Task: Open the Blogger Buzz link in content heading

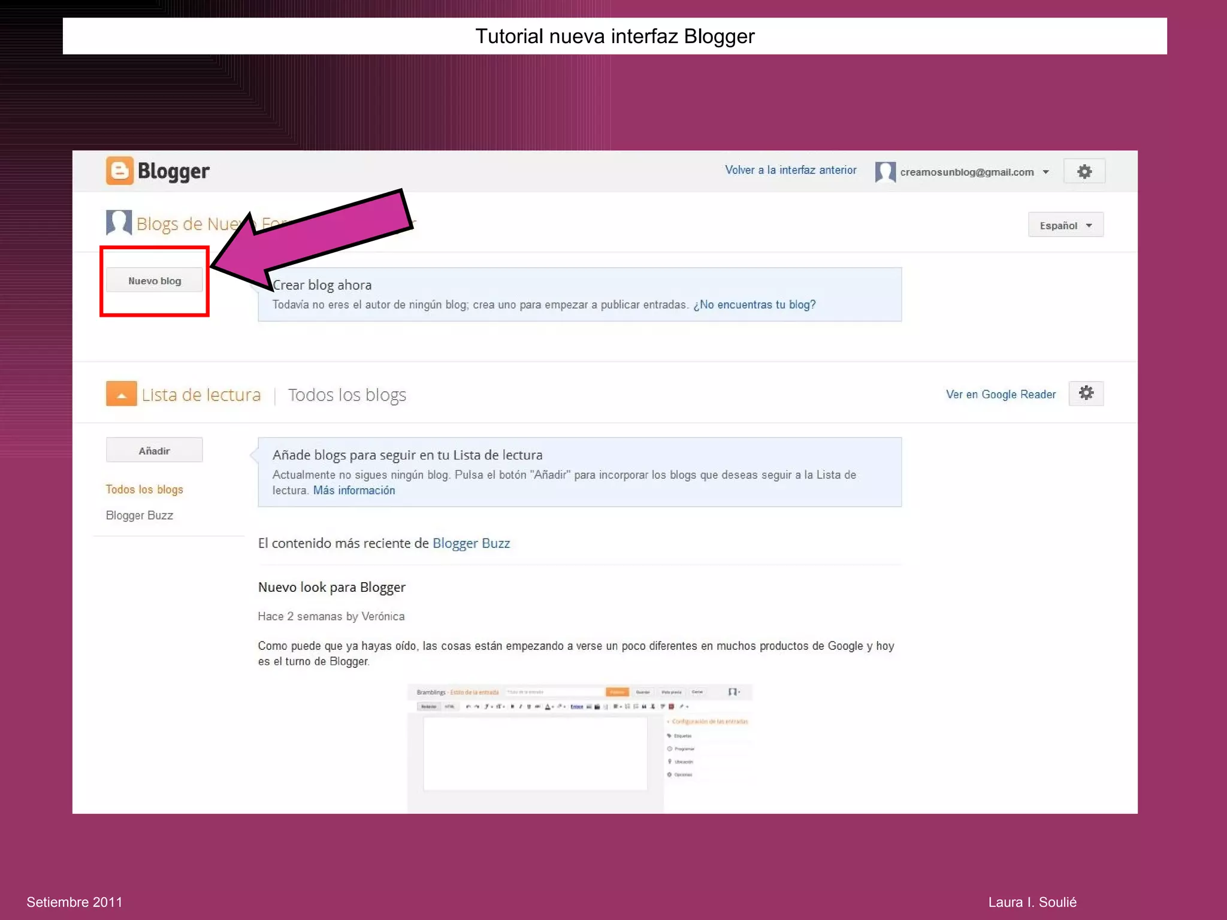Action: click(x=471, y=543)
